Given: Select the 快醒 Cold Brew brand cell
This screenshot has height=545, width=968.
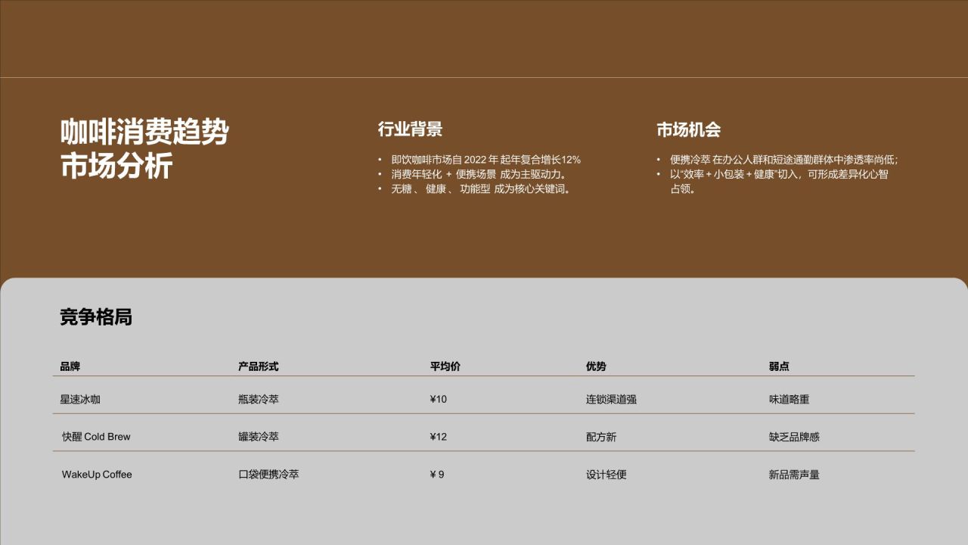Looking at the screenshot, I should tap(96, 437).
